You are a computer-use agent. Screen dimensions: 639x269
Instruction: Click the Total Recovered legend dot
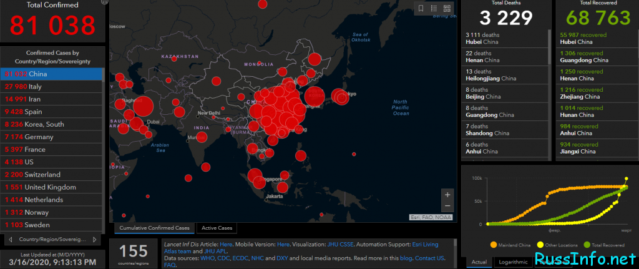[587, 245]
